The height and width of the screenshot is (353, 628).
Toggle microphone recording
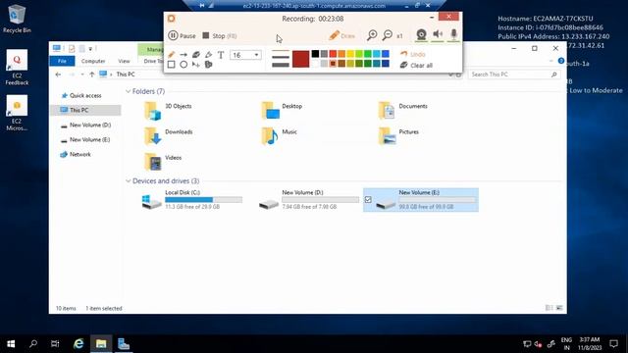tap(453, 34)
